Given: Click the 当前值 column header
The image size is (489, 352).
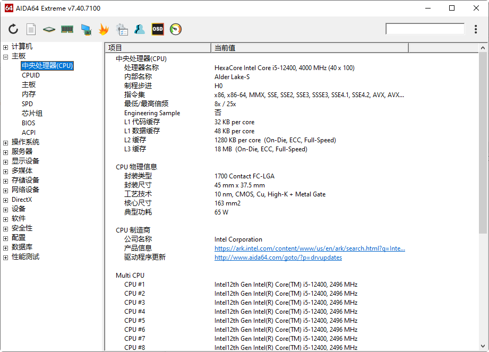Looking at the screenshot, I should pyautogui.click(x=308, y=47).
